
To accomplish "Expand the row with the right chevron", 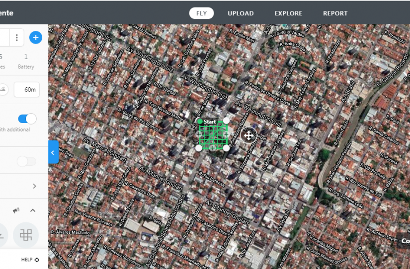I will [x=34, y=186].
